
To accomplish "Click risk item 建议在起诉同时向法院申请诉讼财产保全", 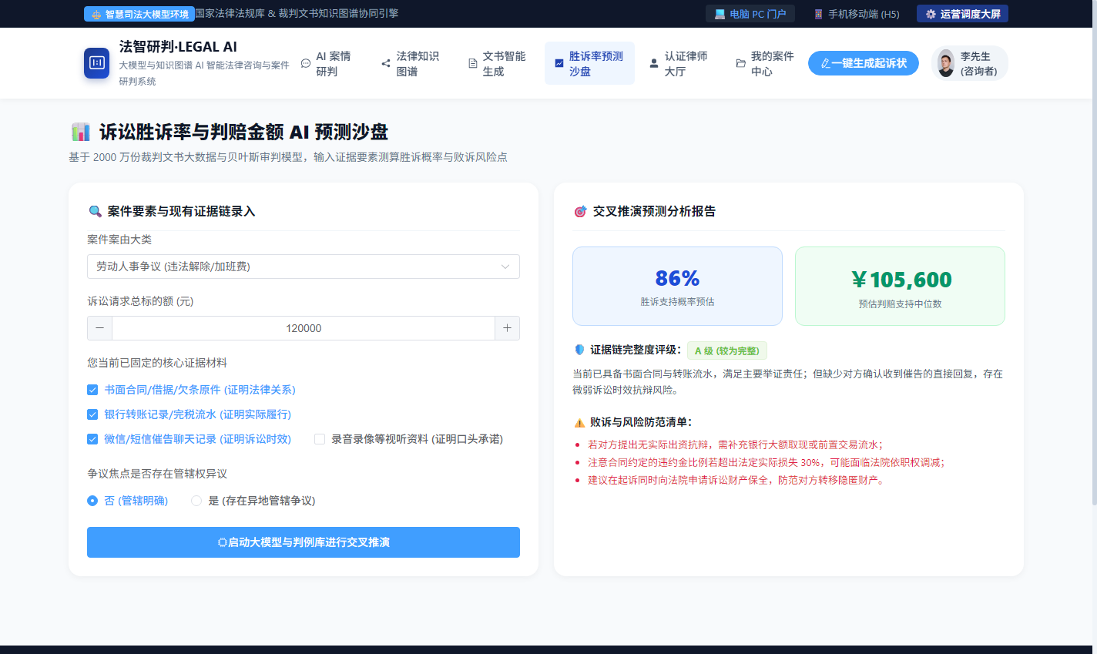I will pos(737,480).
